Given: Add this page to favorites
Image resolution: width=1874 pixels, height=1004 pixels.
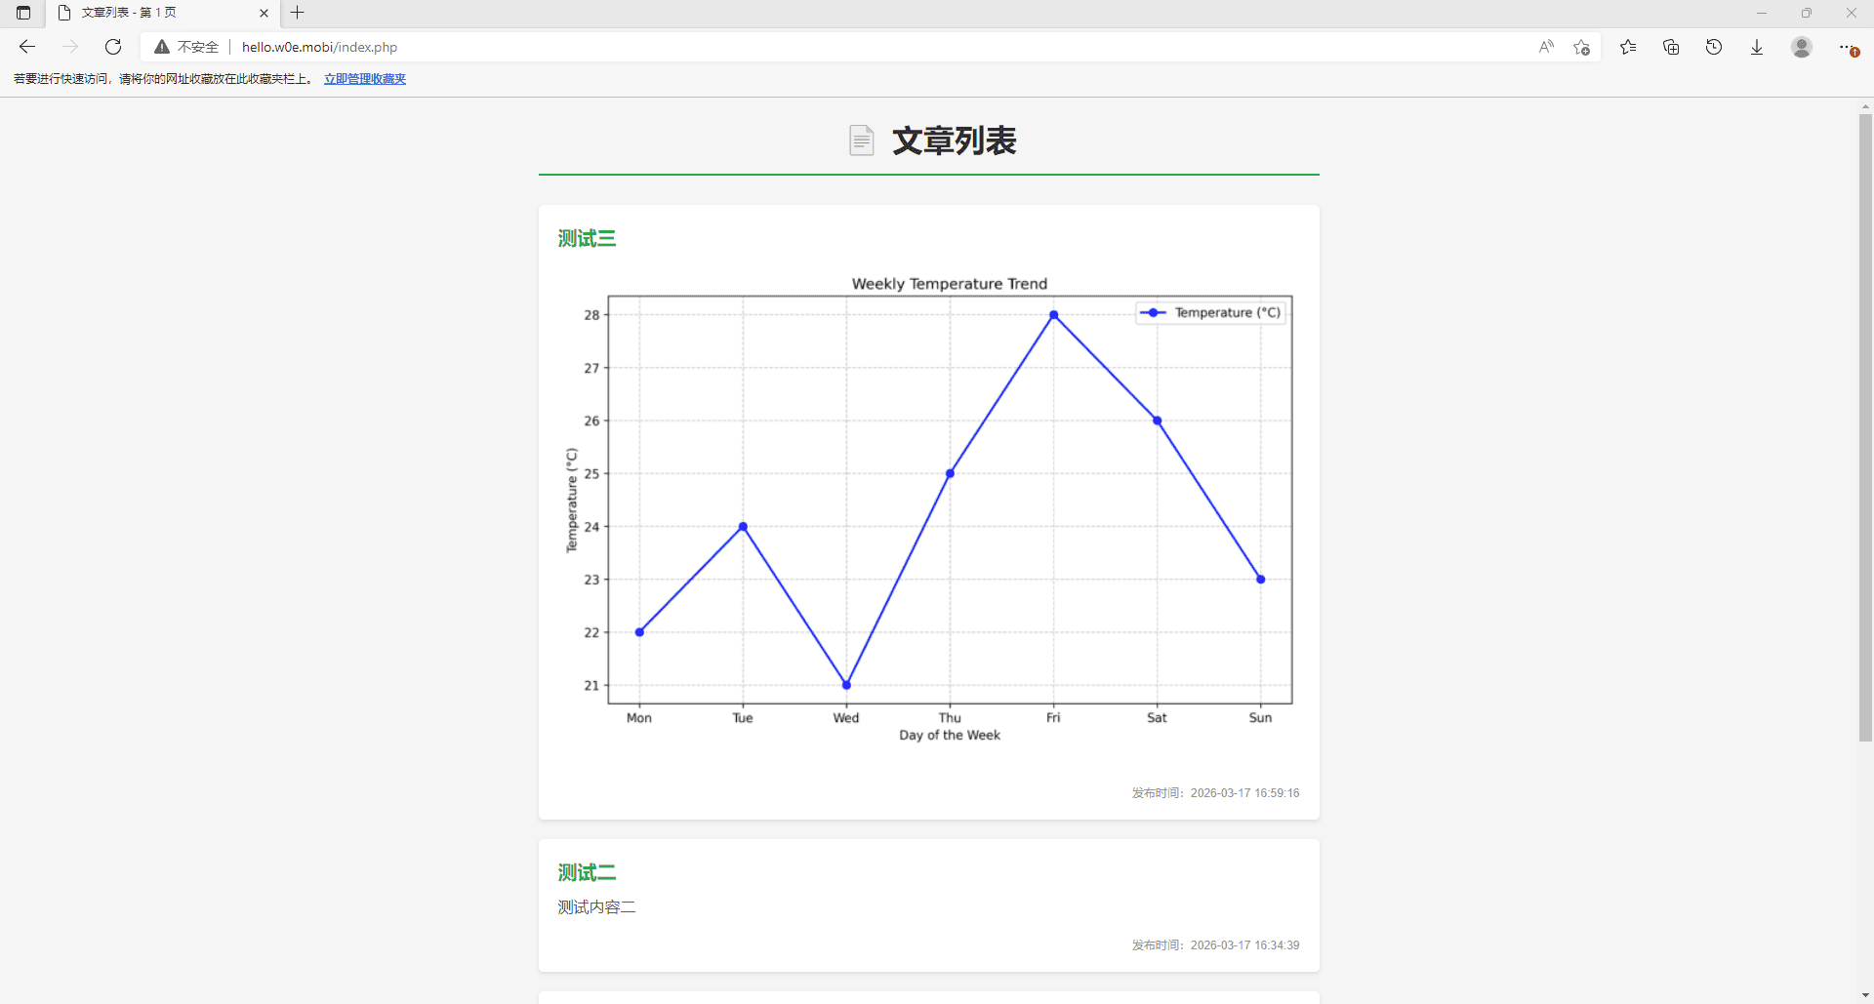Looking at the screenshot, I should click(x=1582, y=46).
